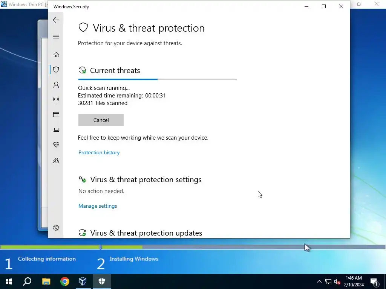The height and width of the screenshot is (289, 386).
Task: Click 'No action needed.' text
Action: coord(101,191)
